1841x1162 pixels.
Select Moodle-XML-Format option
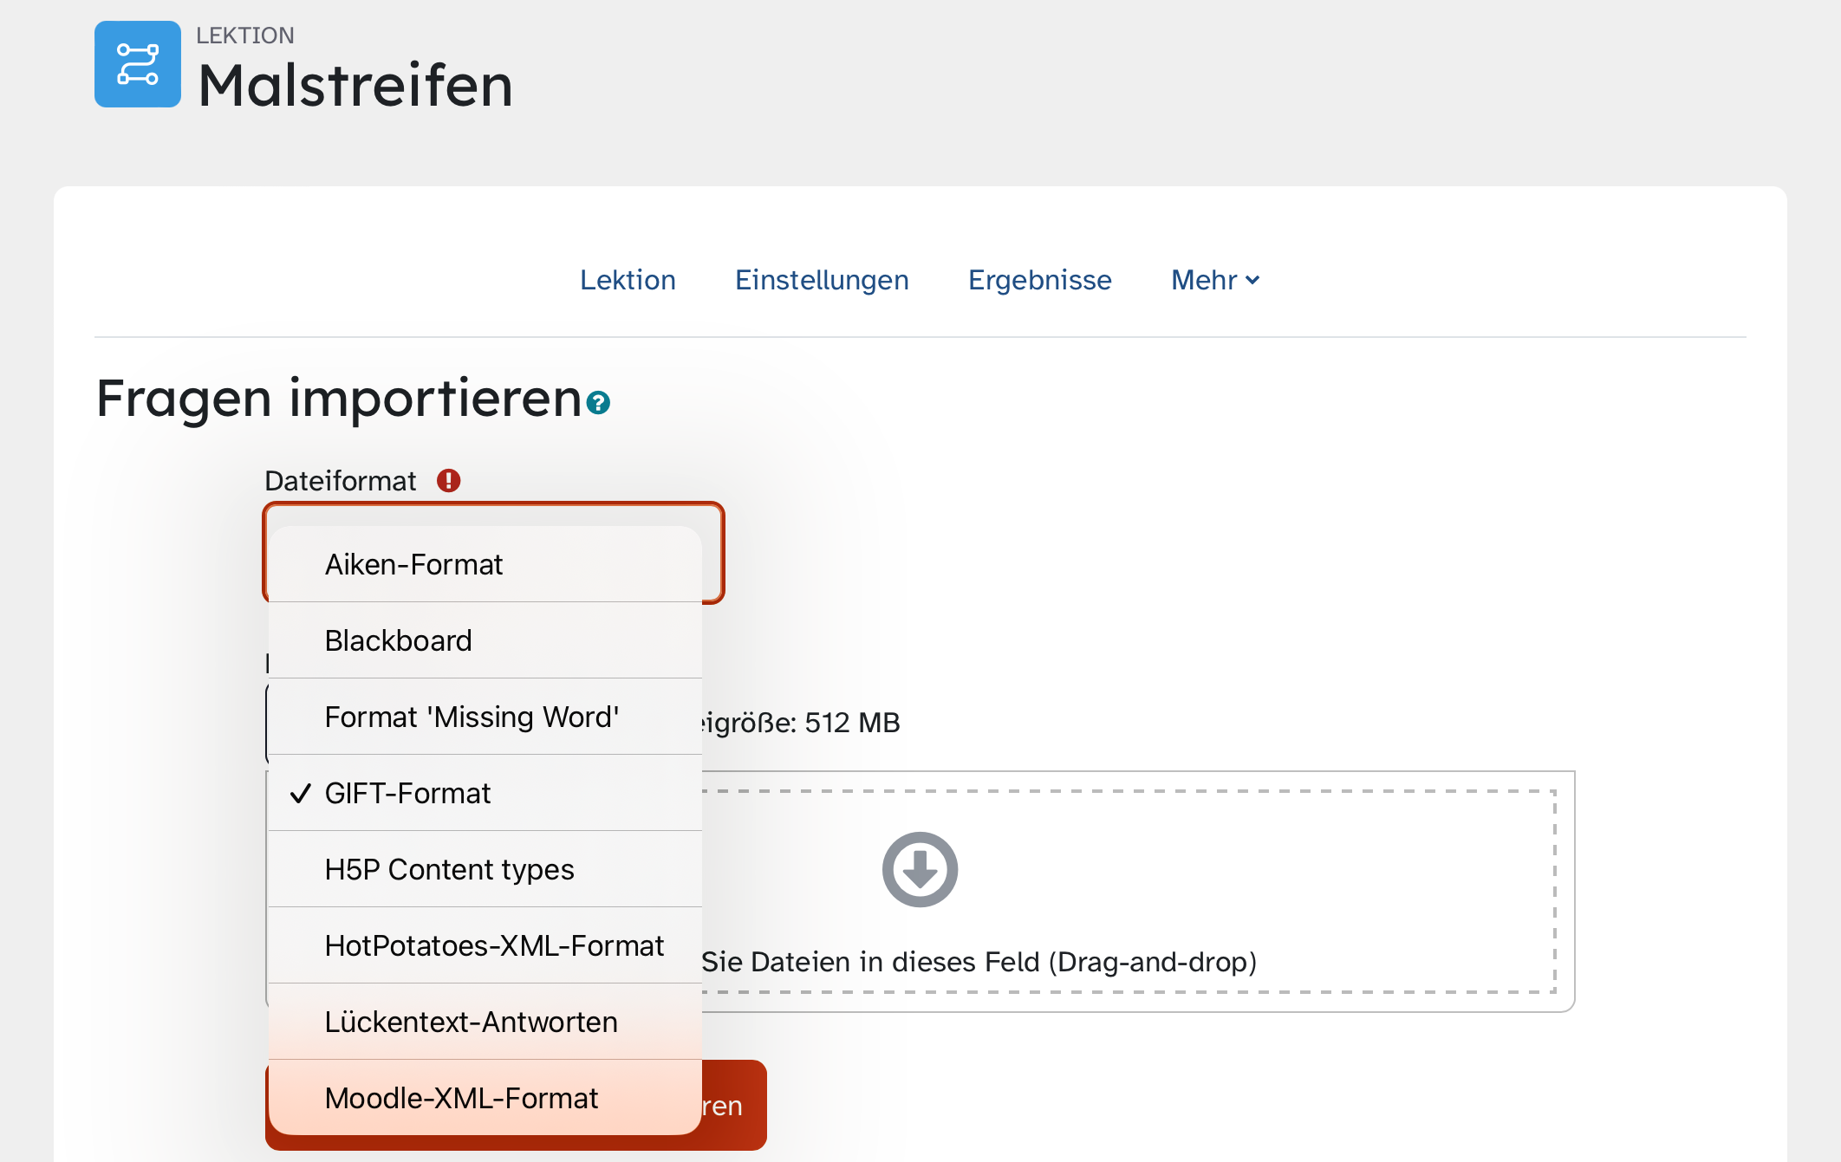[461, 1099]
